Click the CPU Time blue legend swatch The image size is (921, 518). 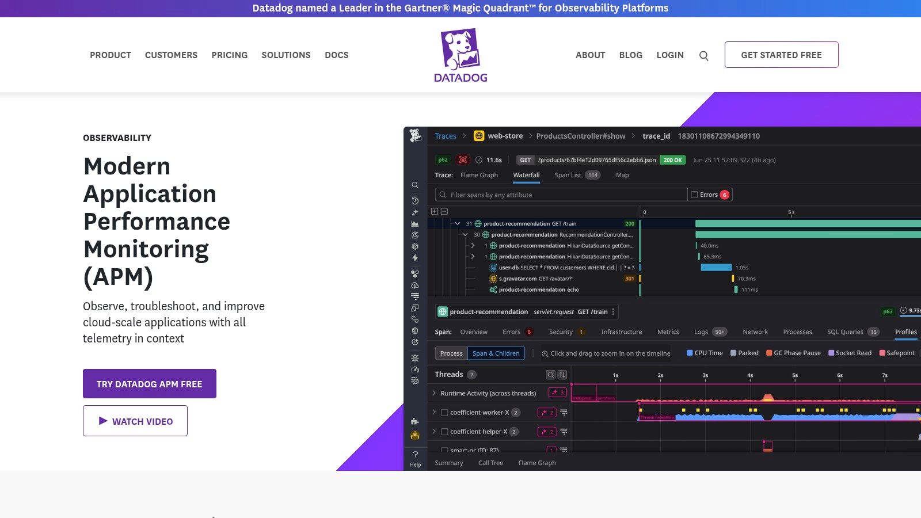tap(690, 353)
